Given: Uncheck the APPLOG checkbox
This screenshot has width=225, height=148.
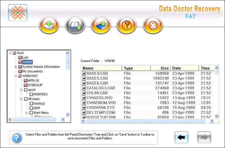Looking at the screenshot, I should (x=26, y=81).
